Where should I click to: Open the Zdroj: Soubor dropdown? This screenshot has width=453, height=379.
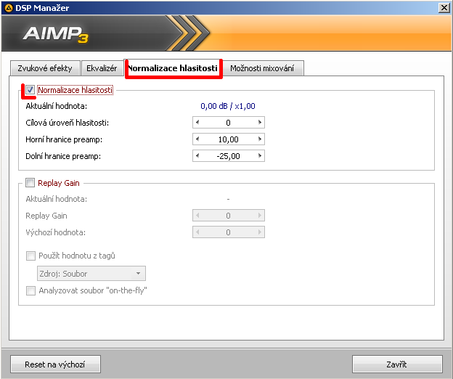91,273
